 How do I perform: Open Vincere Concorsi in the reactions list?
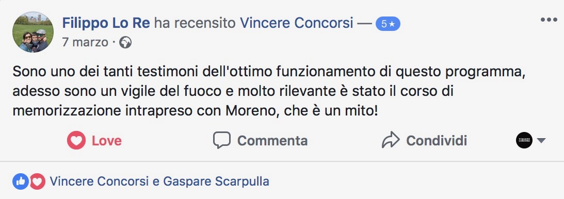point(99,181)
